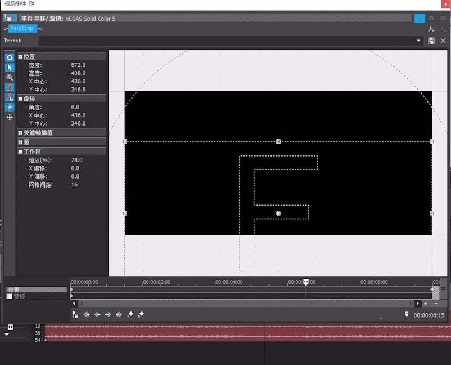This screenshot has height=365, width=451.
Task: Click the rightmost grid layout icon in header
Action: [x=443, y=18]
